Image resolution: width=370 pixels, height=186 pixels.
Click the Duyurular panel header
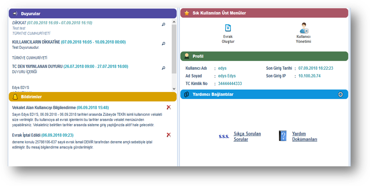point(93,14)
